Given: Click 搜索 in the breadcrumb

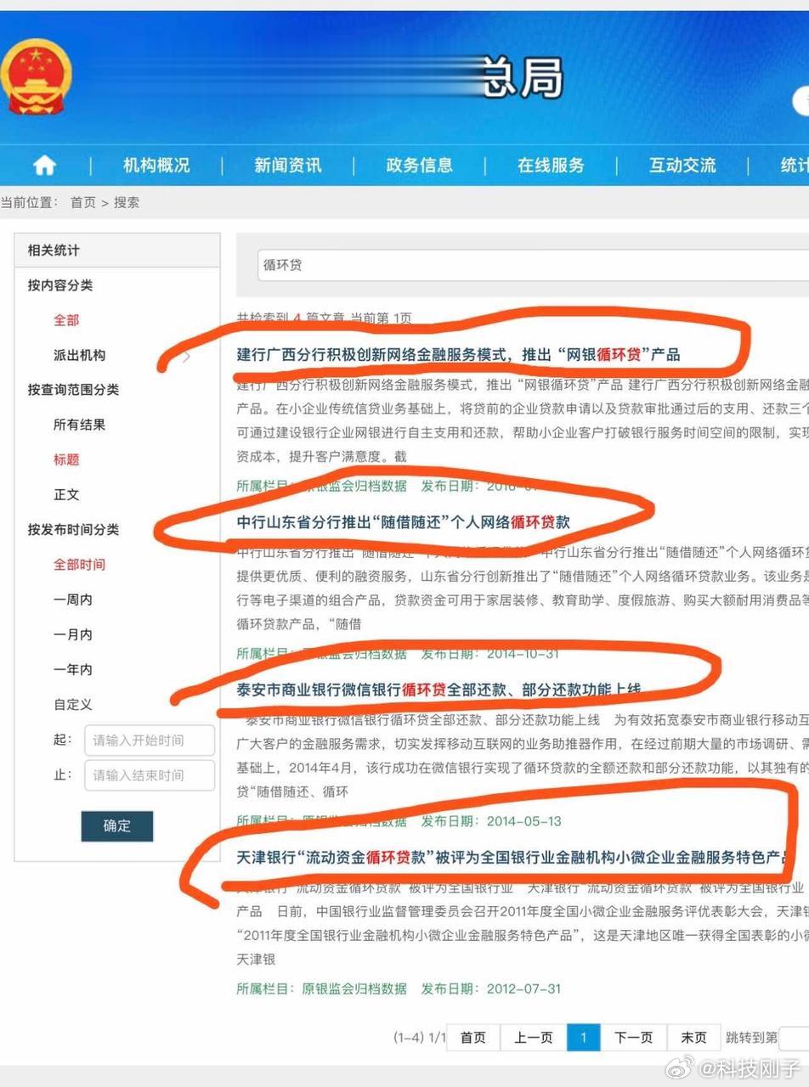Looking at the screenshot, I should (x=127, y=203).
